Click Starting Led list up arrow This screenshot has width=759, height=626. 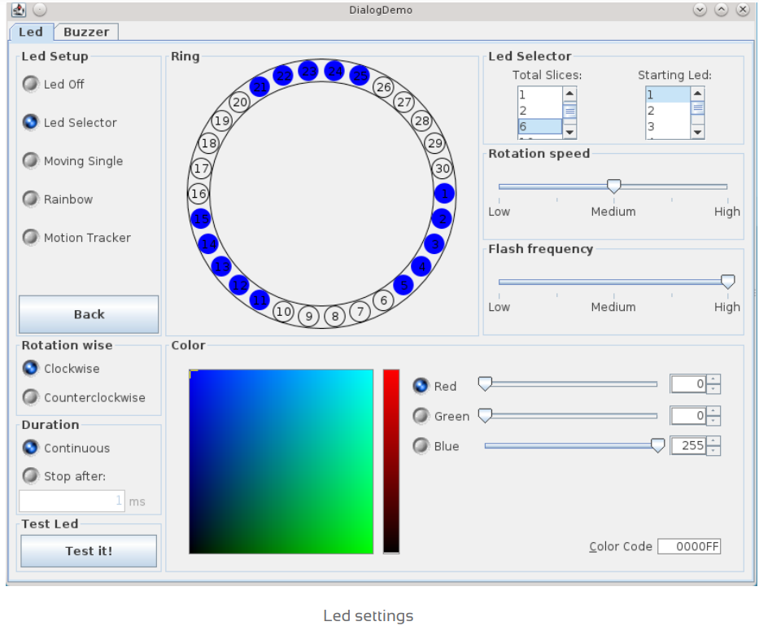697,94
